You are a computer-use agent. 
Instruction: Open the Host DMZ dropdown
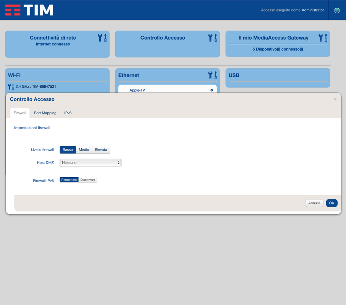(x=91, y=163)
